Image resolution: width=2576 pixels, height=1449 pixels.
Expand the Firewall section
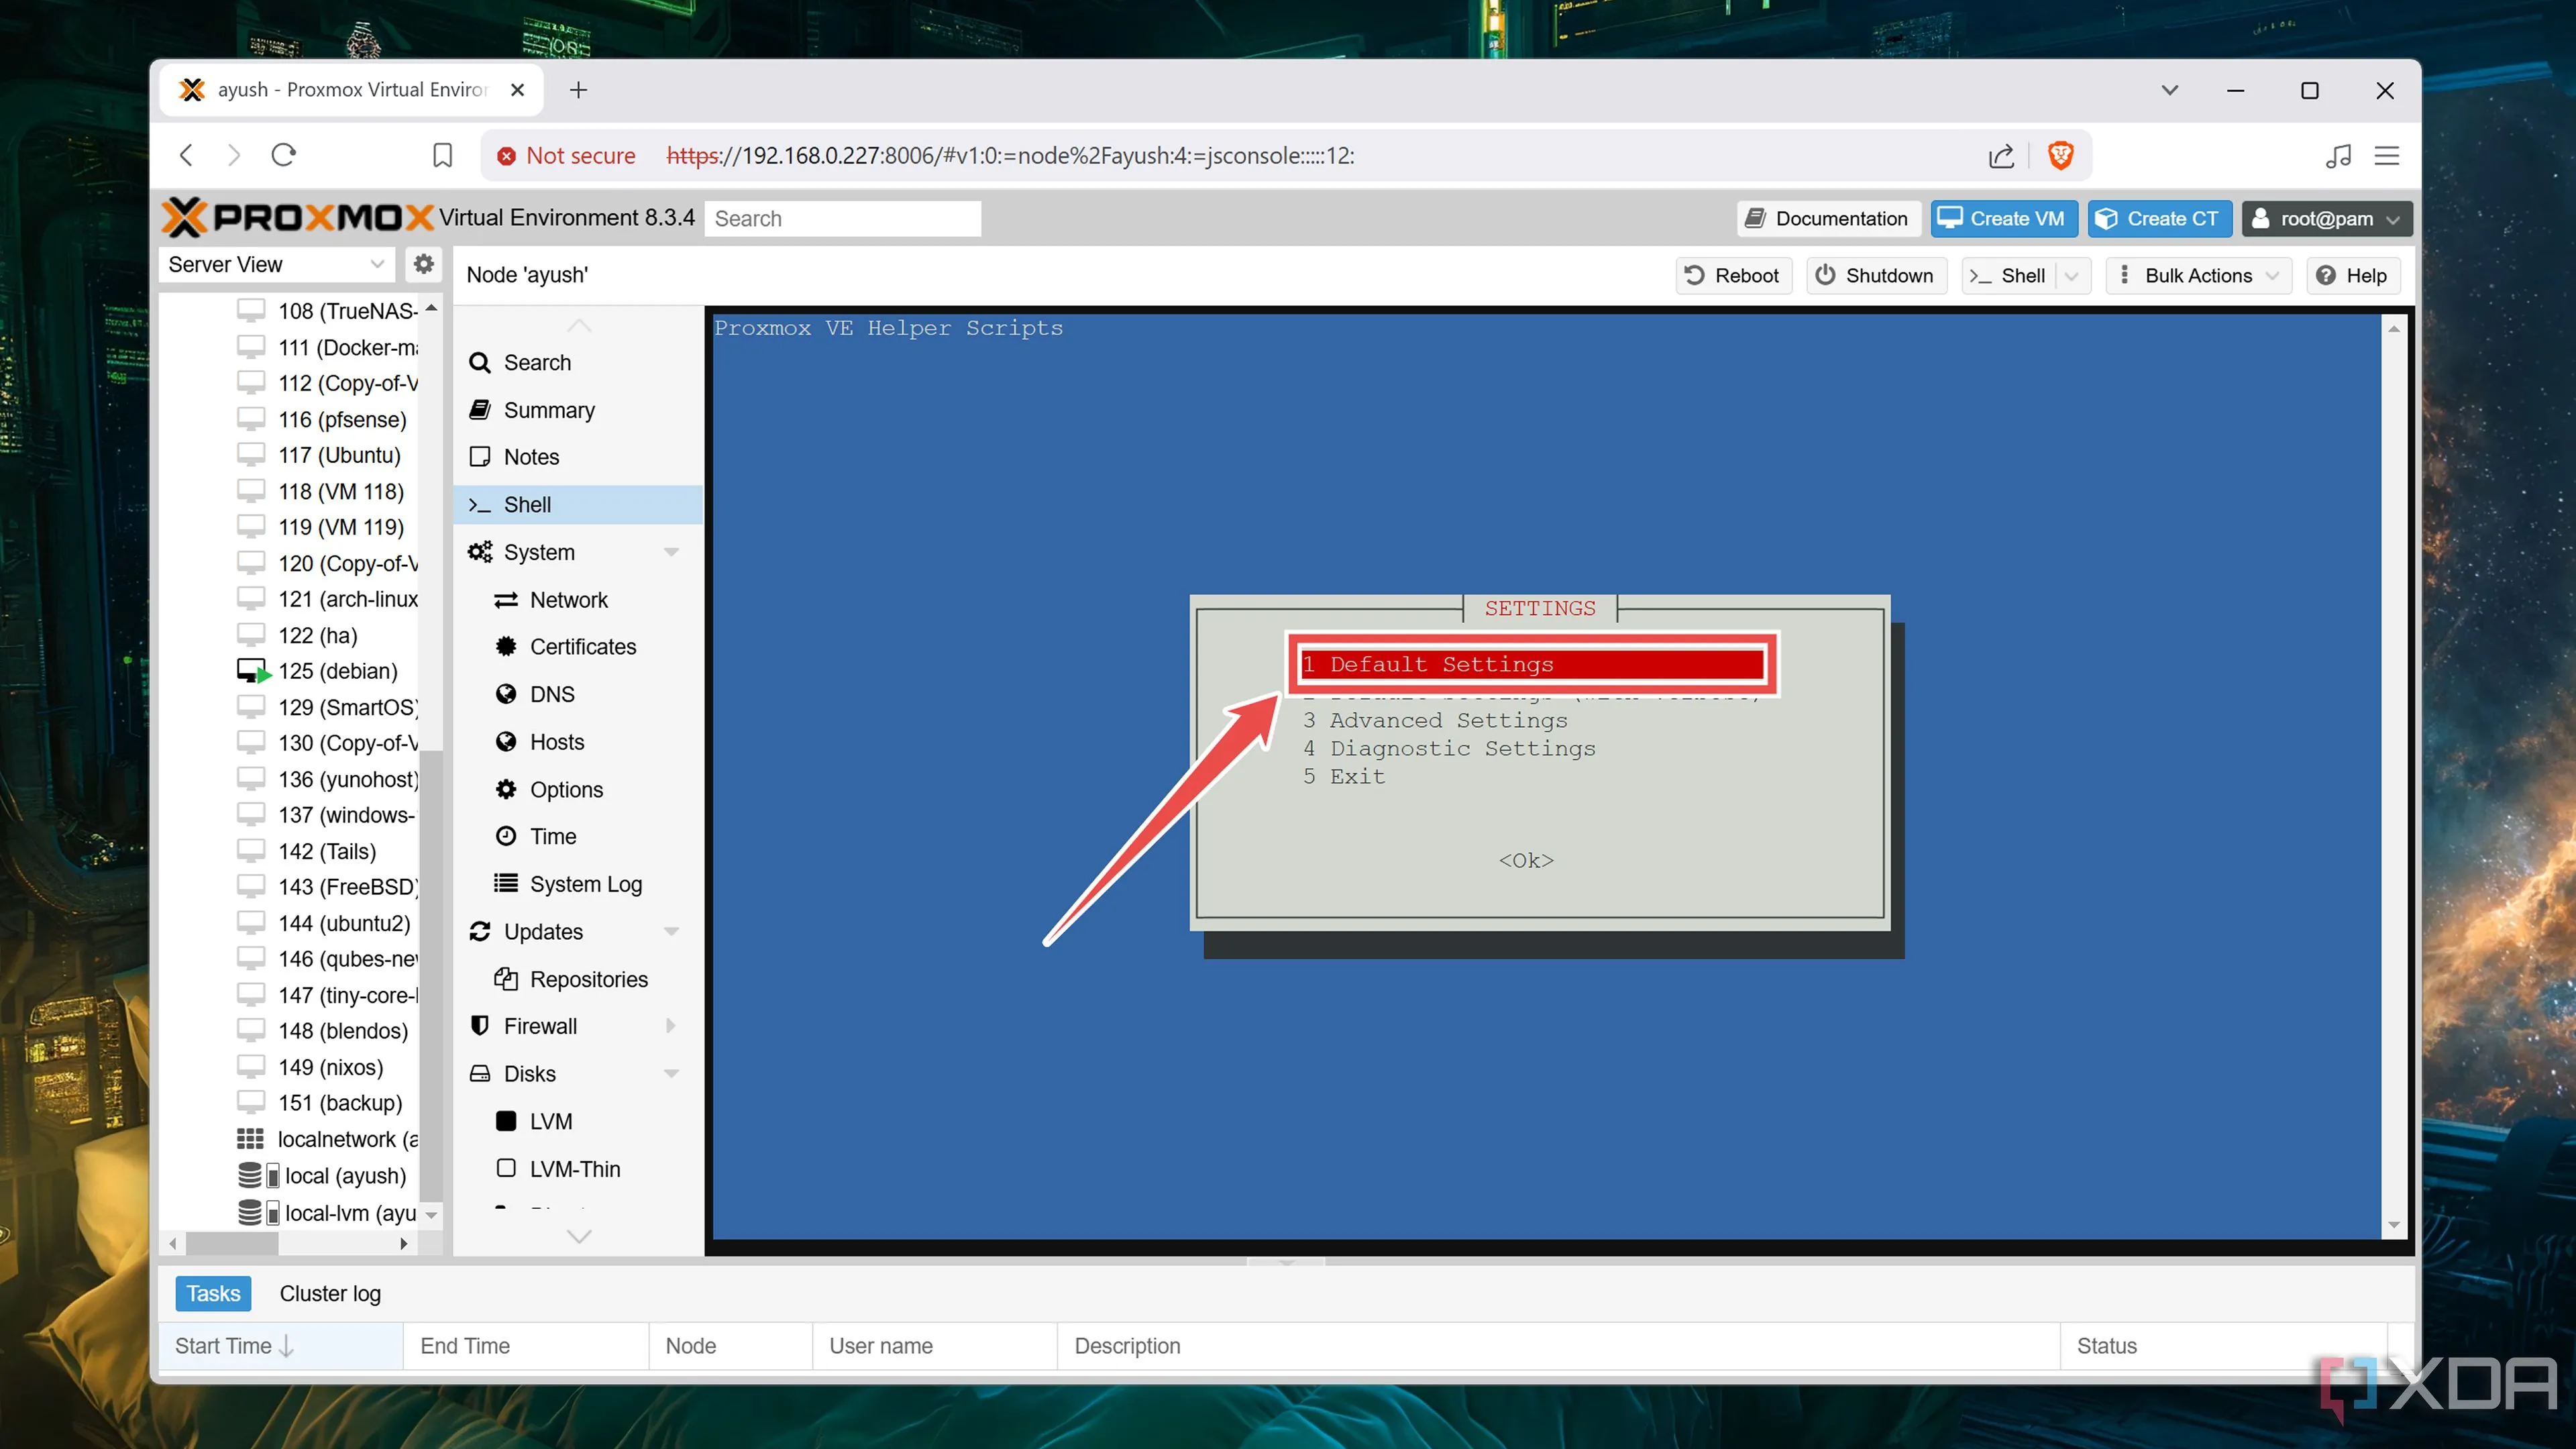click(x=671, y=1026)
